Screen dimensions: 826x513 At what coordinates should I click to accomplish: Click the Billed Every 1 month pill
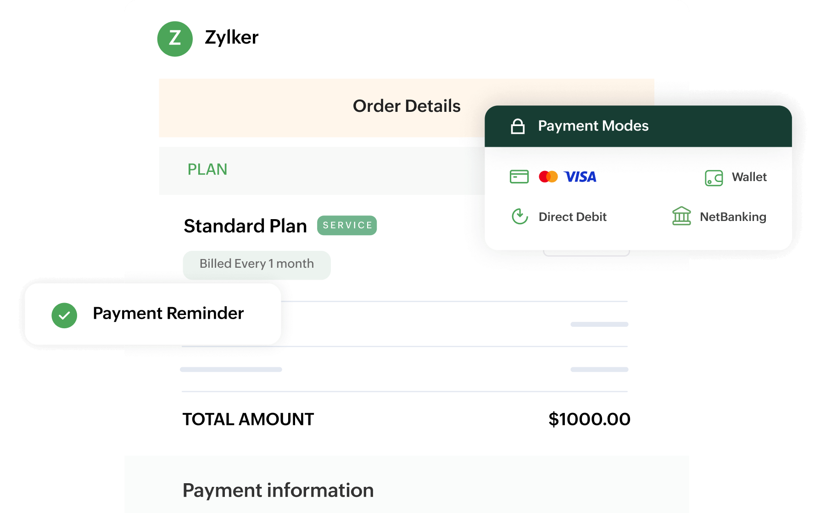coord(257,265)
